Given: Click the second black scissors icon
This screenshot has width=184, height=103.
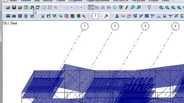Looking at the screenshot, I should click(164, 16).
